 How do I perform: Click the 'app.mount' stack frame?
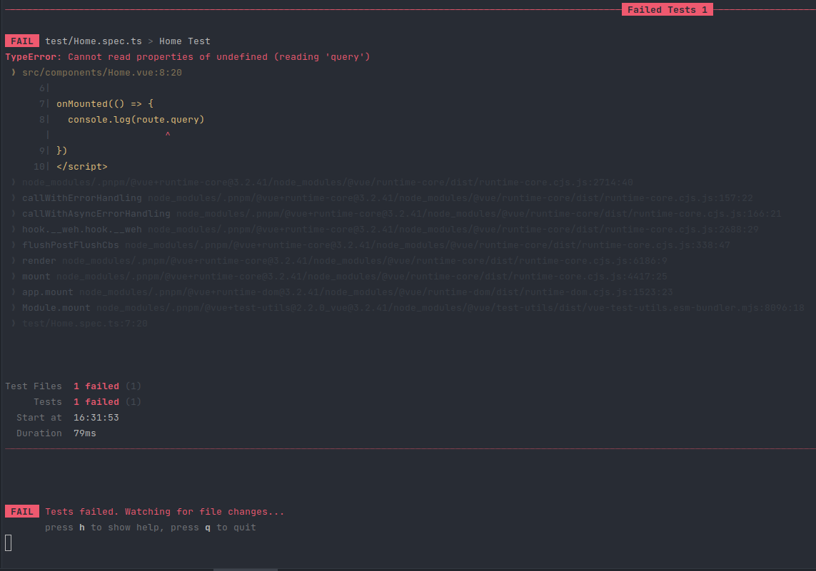pyautogui.click(x=347, y=292)
